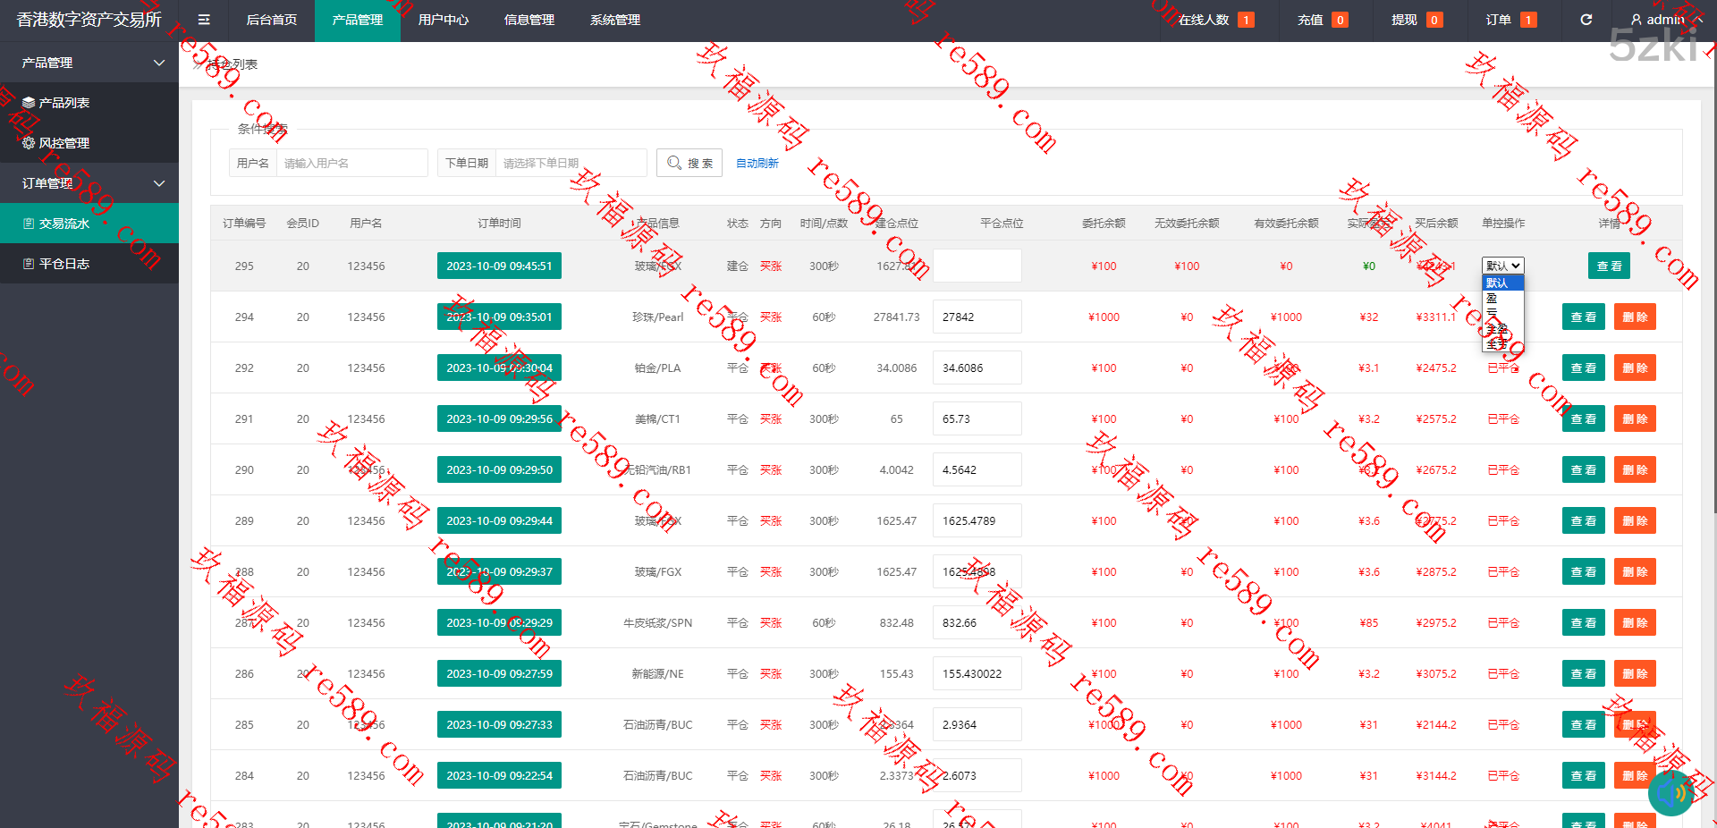Open the 默认 order-control dropdown for order 295

click(x=1502, y=266)
